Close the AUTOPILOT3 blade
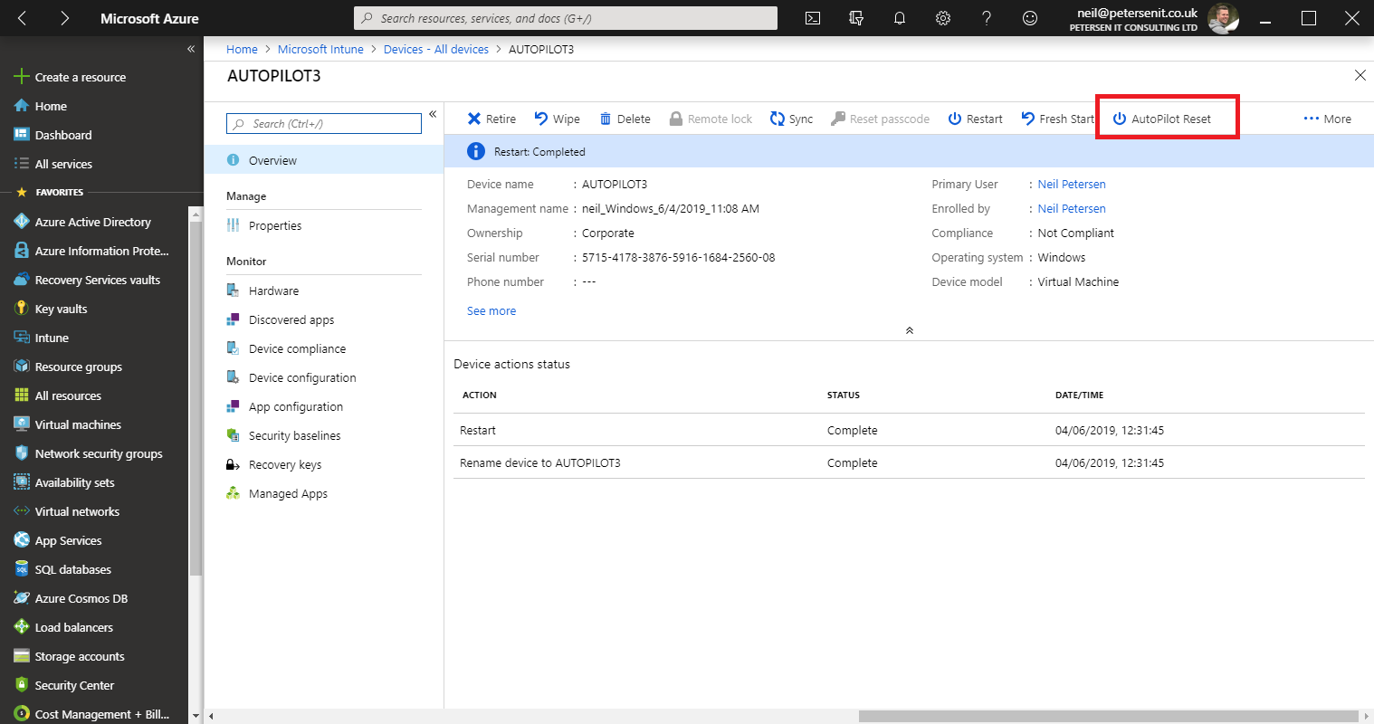The height and width of the screenshot is (724, 1374). (x=1360, y=75)
